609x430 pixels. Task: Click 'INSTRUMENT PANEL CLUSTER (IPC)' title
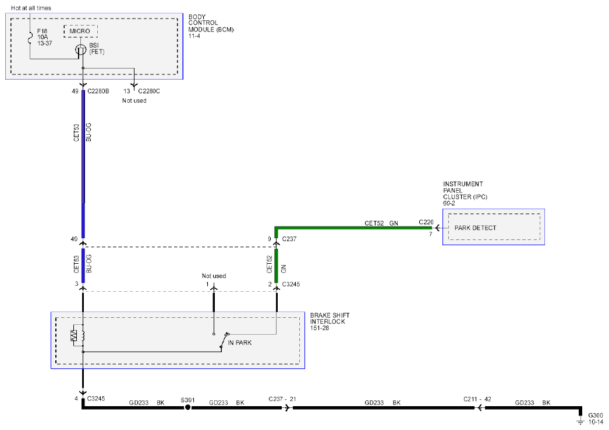(x=465, y=191)
